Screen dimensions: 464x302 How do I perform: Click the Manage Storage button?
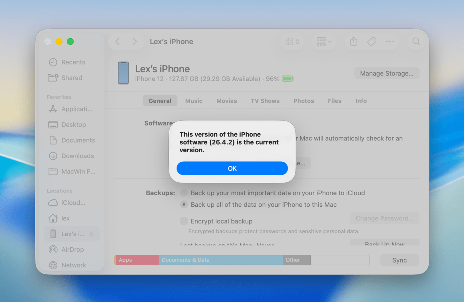pos(386,73)
